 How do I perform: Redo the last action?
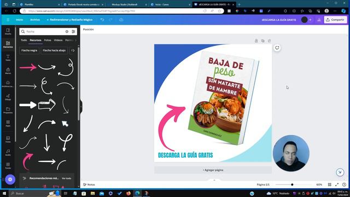(110, 20)
